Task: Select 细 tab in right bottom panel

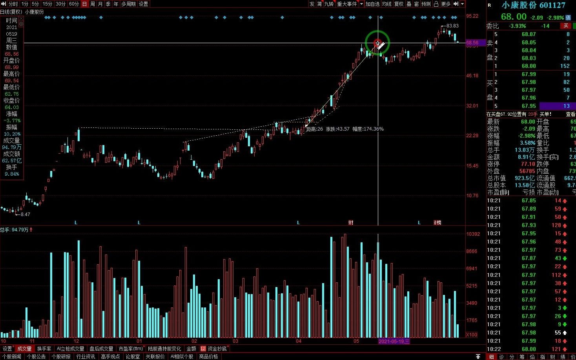Action: click(491, 356)
